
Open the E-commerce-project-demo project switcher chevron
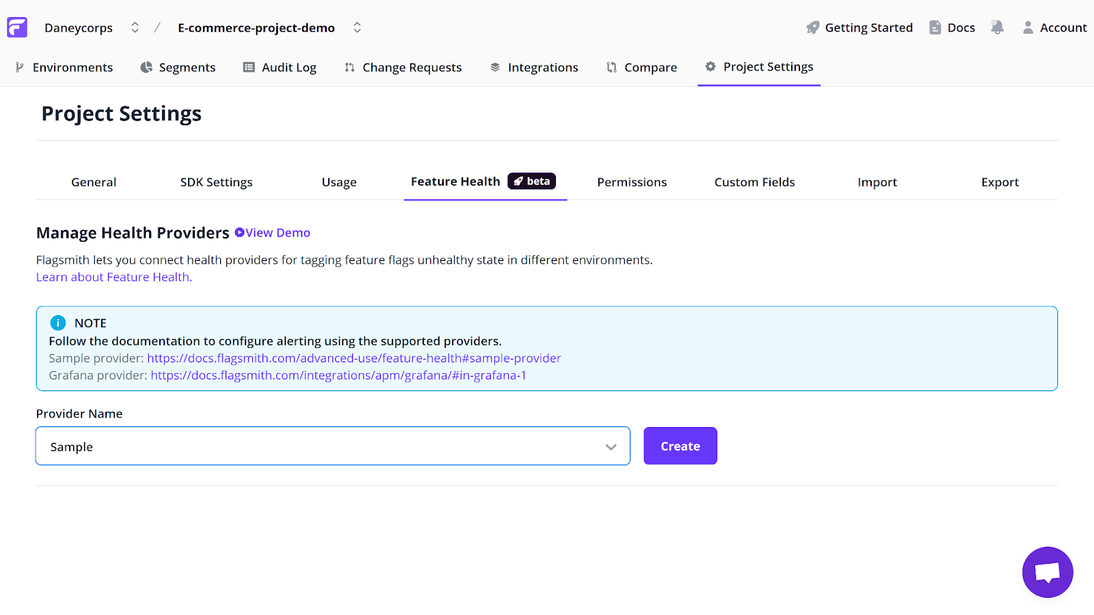[x=357, y=27]
